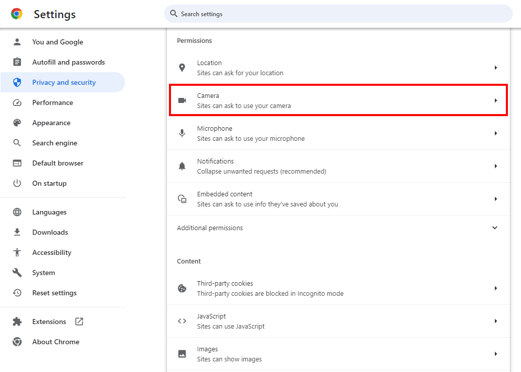Click the Third-party cookies cookie icon
Image resolution: width=521 pixels, height=372 pixels.
pyautogui.click(x=182, y=288)
